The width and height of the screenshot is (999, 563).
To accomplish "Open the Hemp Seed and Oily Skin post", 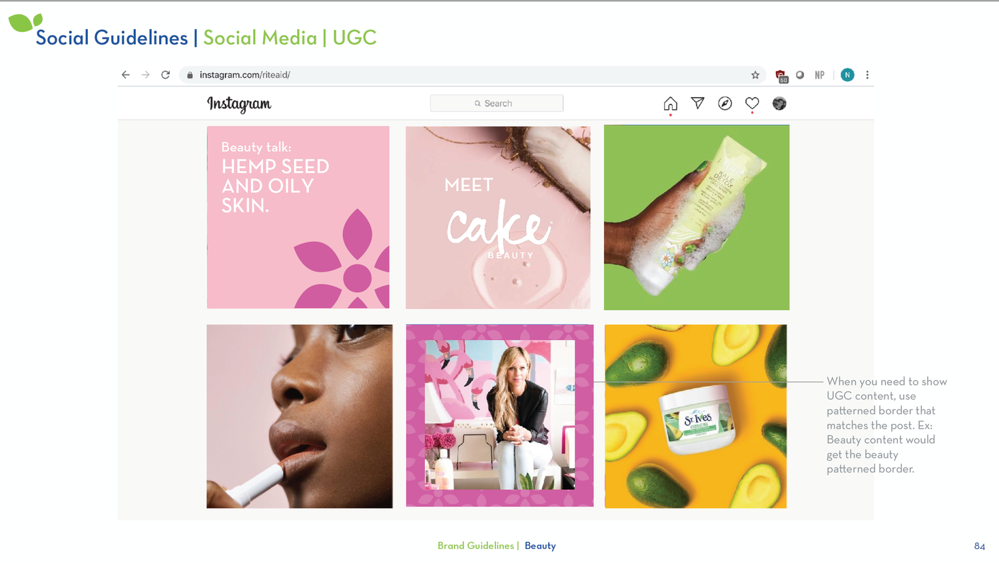I will coord(298,217).
